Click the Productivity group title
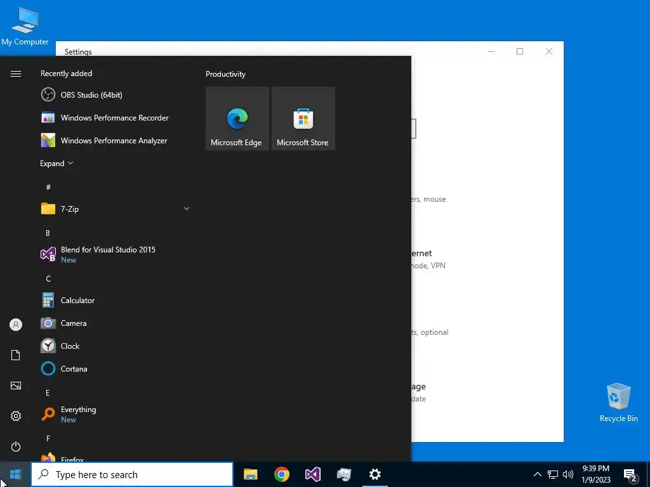The image size is (650, 487). pos(225,74)
